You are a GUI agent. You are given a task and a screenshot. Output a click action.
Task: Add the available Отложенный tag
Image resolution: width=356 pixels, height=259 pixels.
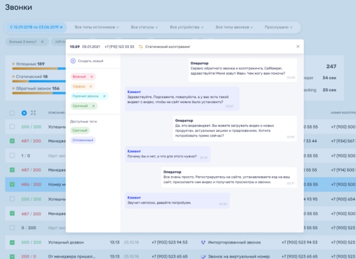(83, 140)
